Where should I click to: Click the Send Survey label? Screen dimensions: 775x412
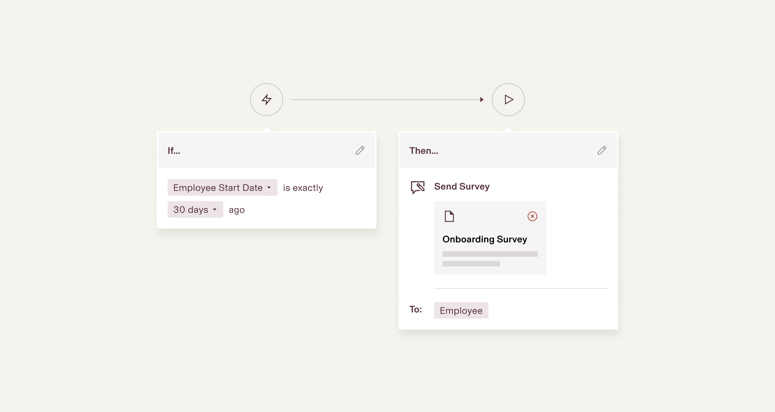[462, 186]
